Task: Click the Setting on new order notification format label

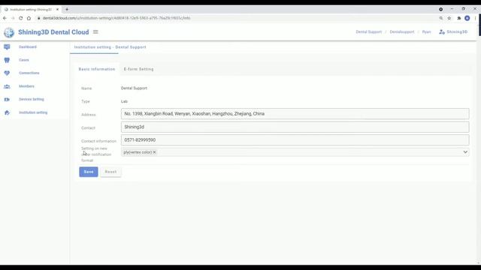Action: (x=96, y=154)
